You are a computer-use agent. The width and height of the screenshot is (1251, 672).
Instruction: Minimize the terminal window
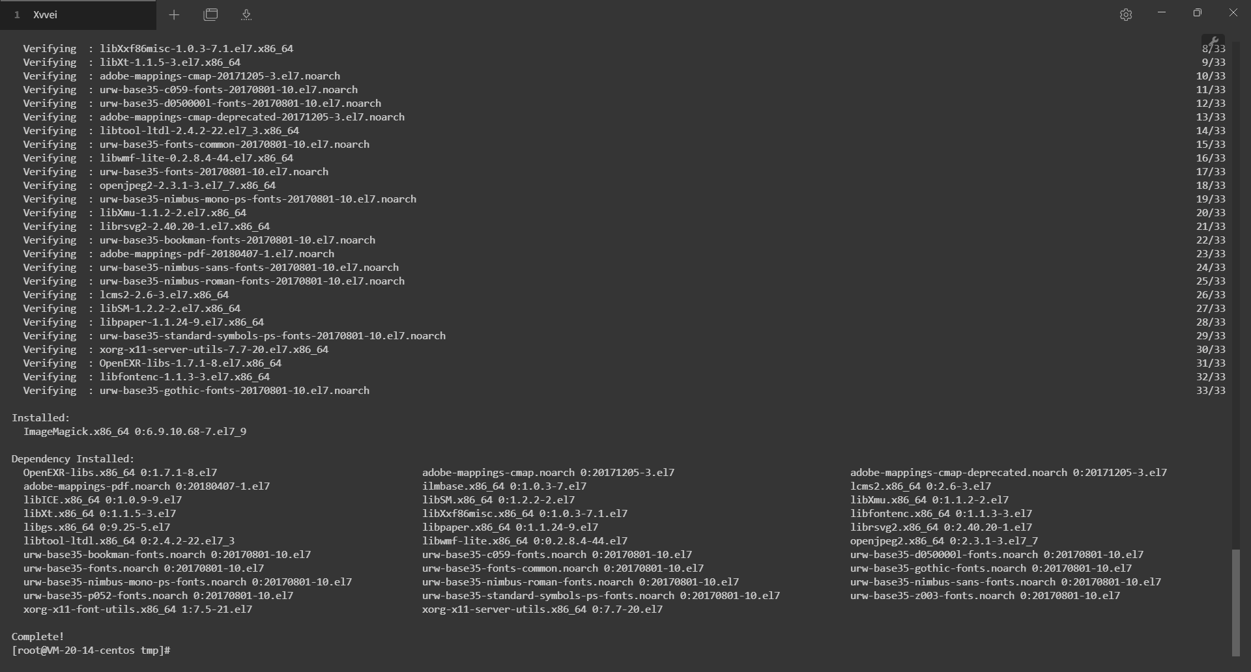click(1162, 13)
